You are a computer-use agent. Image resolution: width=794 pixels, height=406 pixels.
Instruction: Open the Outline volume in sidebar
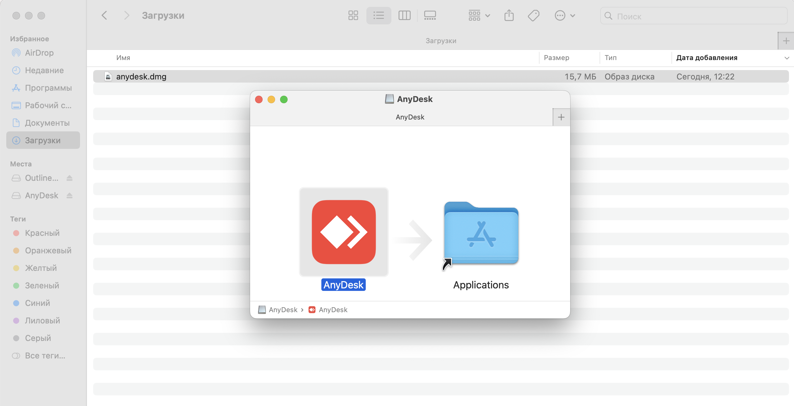[x=41, y=178]
